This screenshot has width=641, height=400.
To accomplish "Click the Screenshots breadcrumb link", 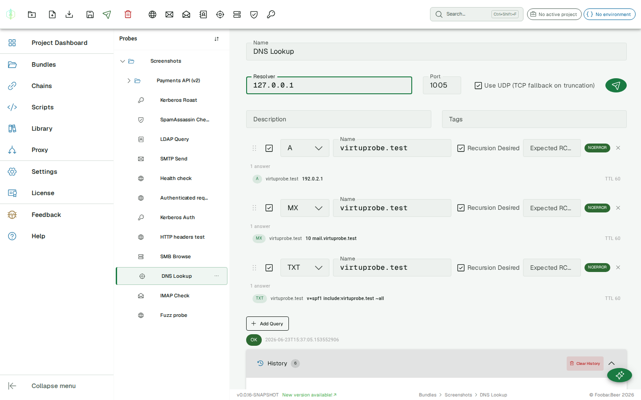I will click(458, 395).
